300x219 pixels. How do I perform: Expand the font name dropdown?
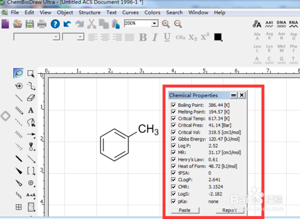click(x=56, y=37)
